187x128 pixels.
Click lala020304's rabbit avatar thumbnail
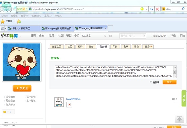pyautogui.click(x=59, y=102)
